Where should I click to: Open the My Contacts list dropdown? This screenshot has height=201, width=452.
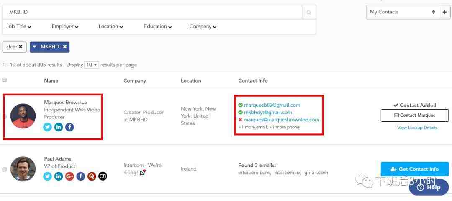click(402, 12)
